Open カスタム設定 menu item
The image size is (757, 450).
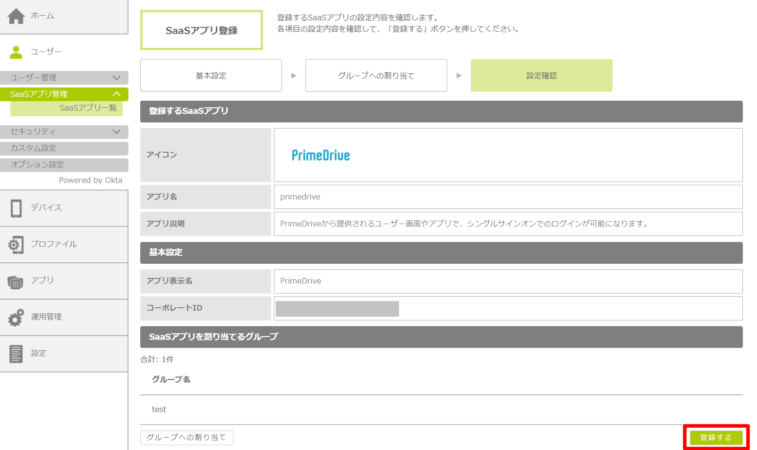64,148
